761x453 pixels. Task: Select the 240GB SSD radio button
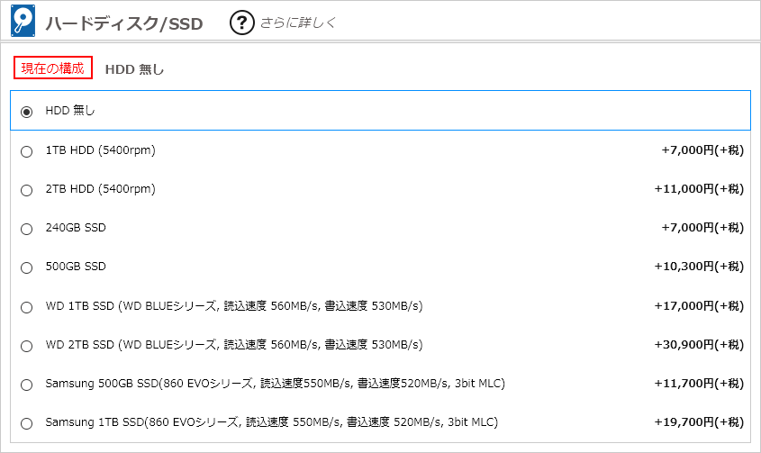(x=27, y=229)
